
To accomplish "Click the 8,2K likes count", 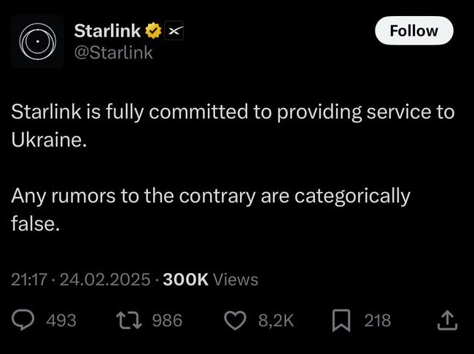I will (276, 320).
